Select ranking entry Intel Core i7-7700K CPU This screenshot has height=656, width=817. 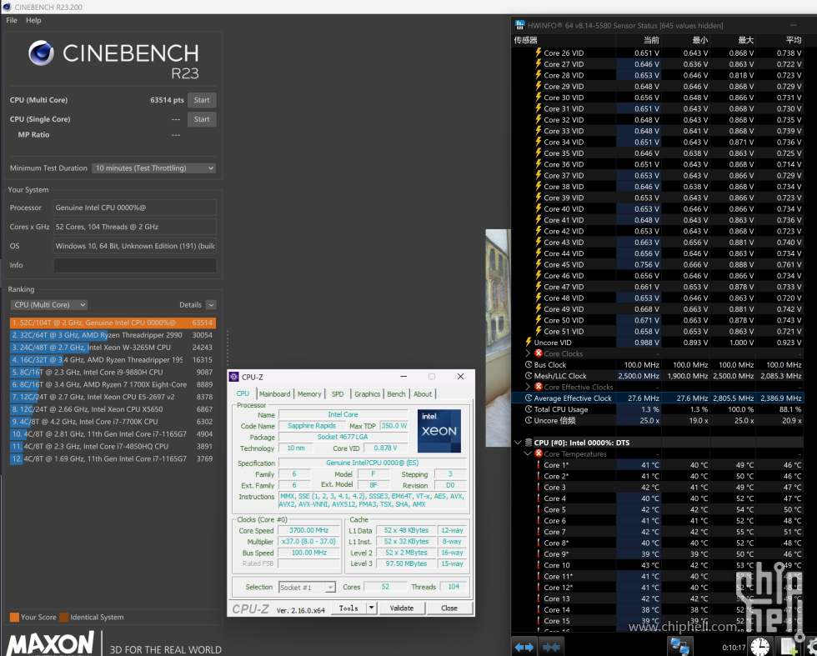[x=113, y=422]
